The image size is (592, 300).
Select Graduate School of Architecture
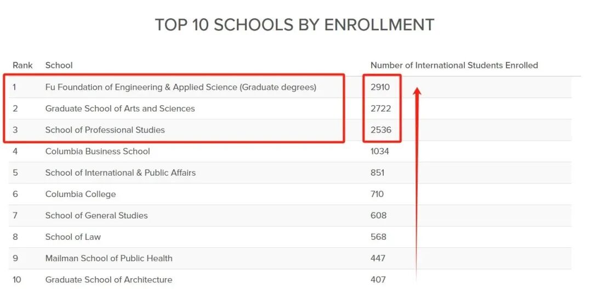click(109, 280)
